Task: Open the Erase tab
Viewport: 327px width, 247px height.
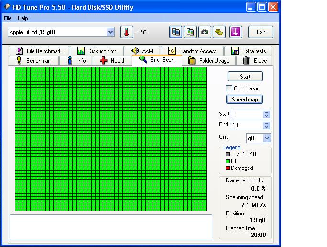Action: (254, 61)
